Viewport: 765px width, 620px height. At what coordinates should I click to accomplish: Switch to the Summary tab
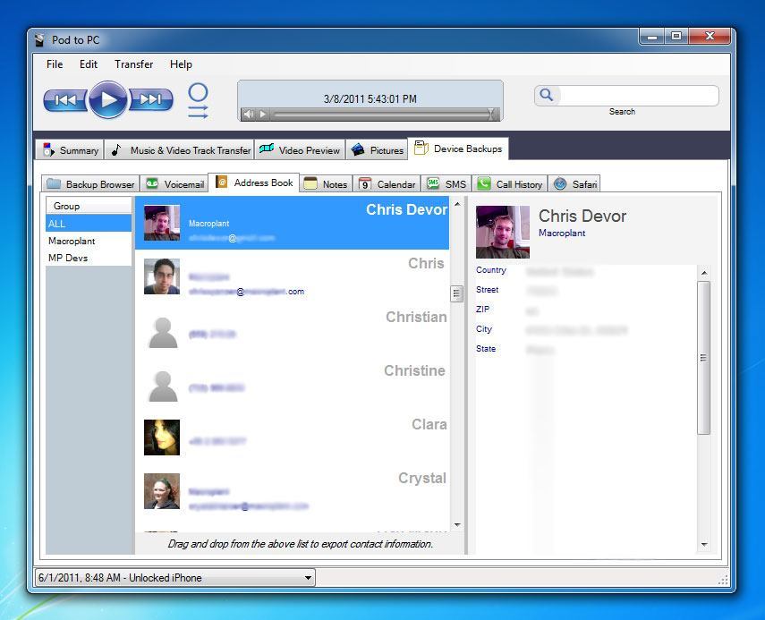(70, 149)
